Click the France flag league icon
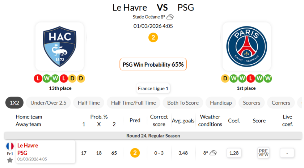Viewport: 304px width, 168px height. (10, 146)
